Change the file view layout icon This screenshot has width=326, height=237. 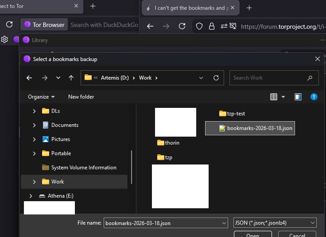click(274, 97)
